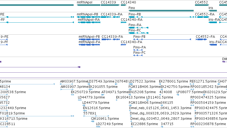The image size is (227, 128).
Task: Click the CG14339-PA protein label
Action: pos(112,37)
